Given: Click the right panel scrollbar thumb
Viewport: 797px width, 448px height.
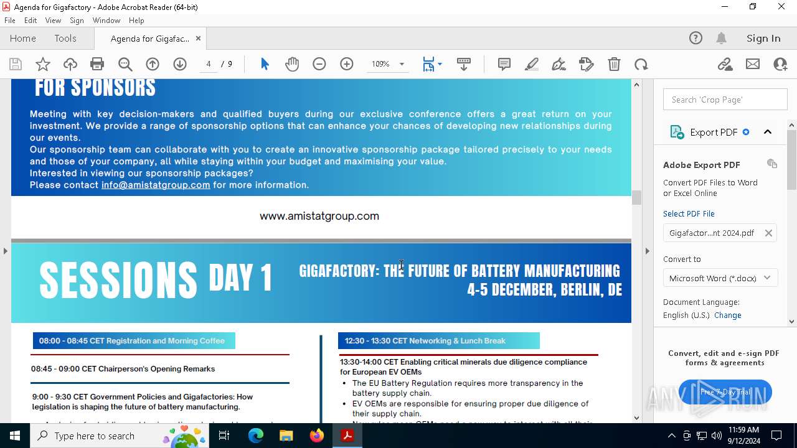Looking at the screenshot, I should point(792,160).
